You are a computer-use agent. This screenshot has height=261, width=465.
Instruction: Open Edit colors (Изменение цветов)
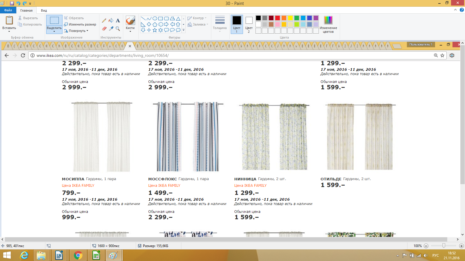pyautogui.click(x=328, y=24)
